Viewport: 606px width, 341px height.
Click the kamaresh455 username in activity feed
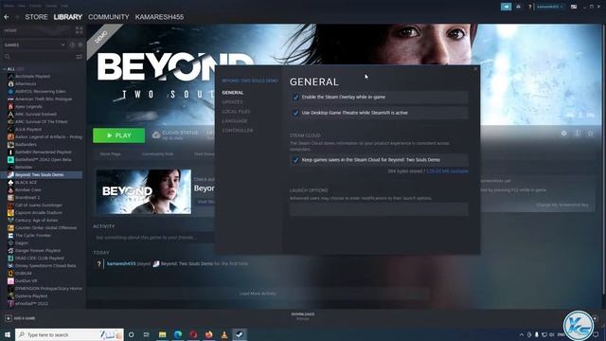[121, 263]
